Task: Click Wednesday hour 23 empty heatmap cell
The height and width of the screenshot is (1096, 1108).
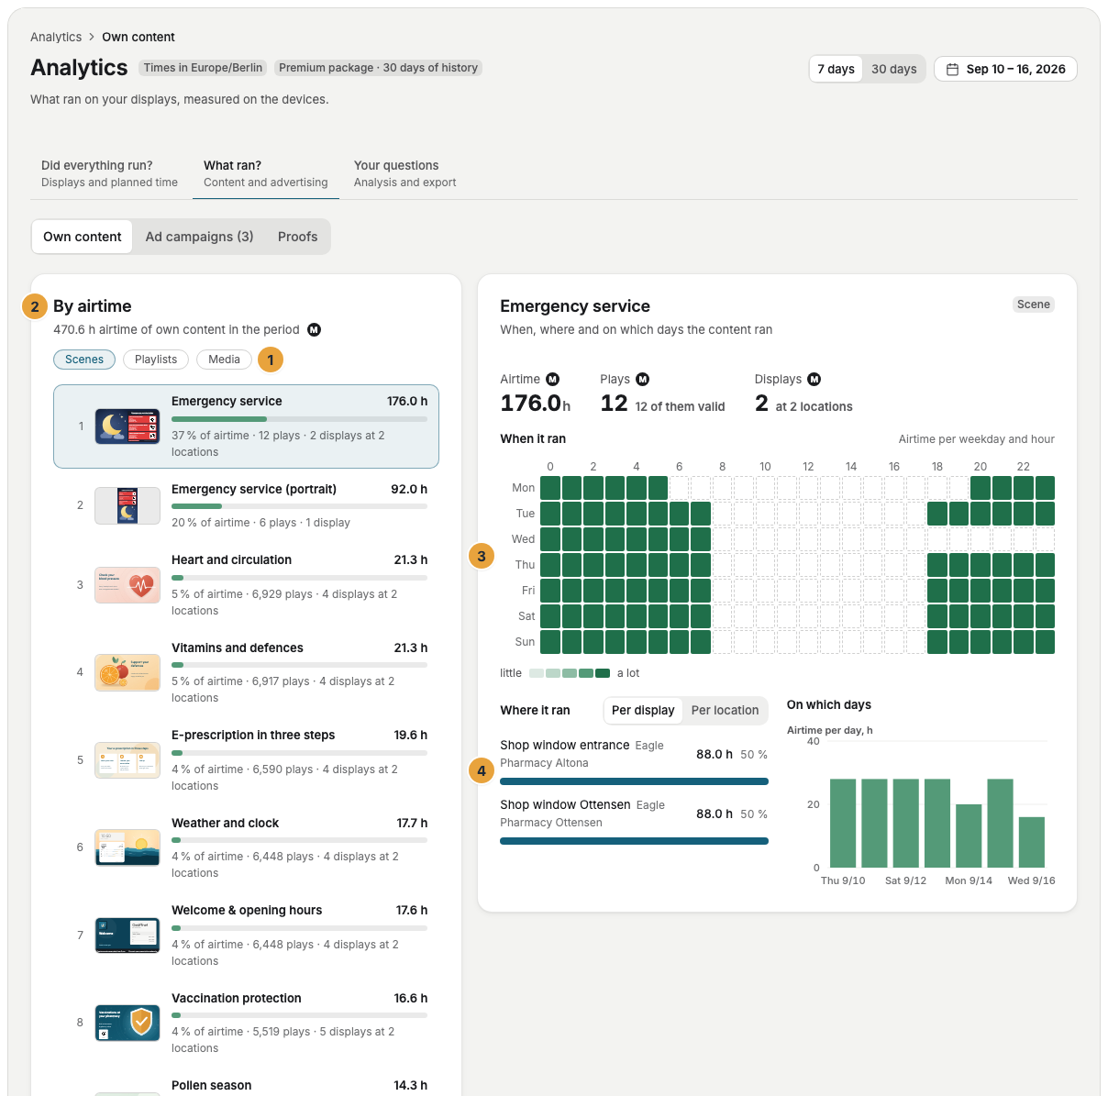Action: (x=1045, y=539)
